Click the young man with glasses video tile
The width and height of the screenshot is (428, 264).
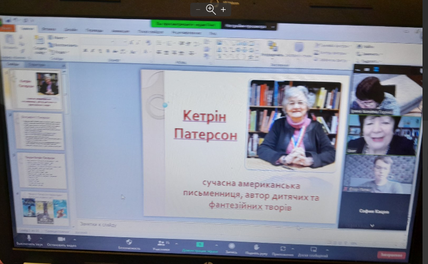tap(379, 173)
